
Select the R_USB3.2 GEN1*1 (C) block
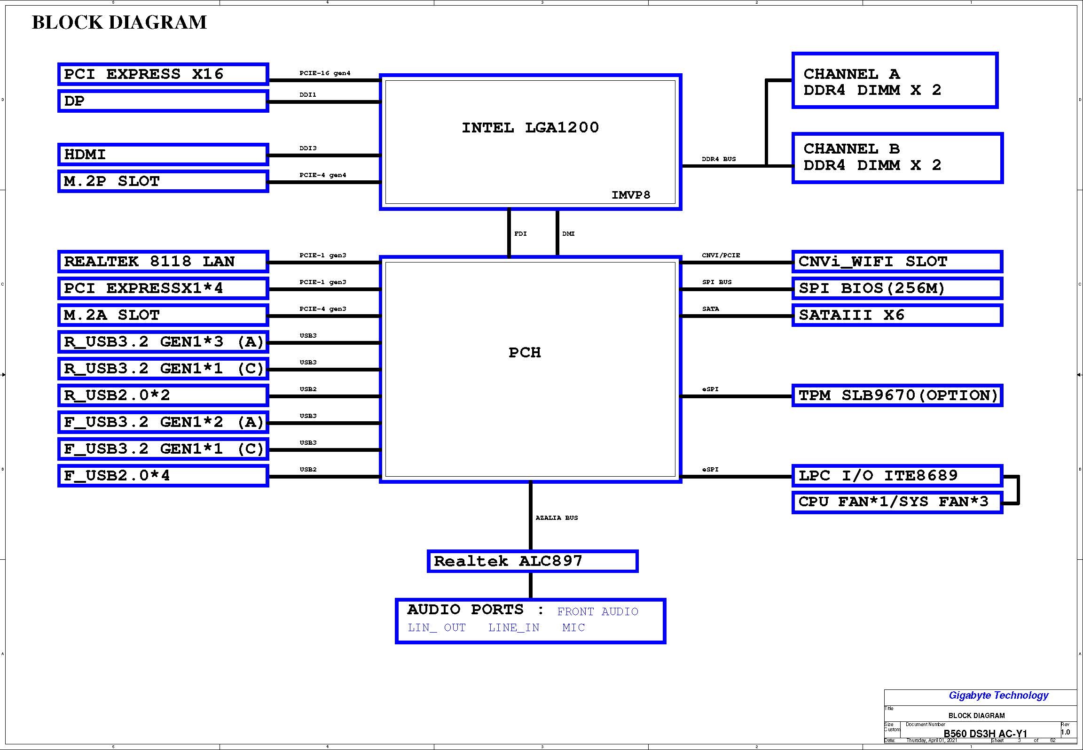(x=163, y=369)
